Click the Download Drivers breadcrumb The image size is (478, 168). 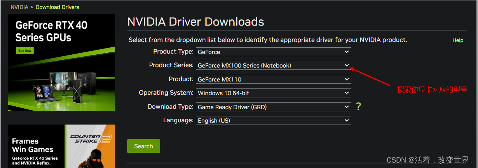tap(58, 7)
